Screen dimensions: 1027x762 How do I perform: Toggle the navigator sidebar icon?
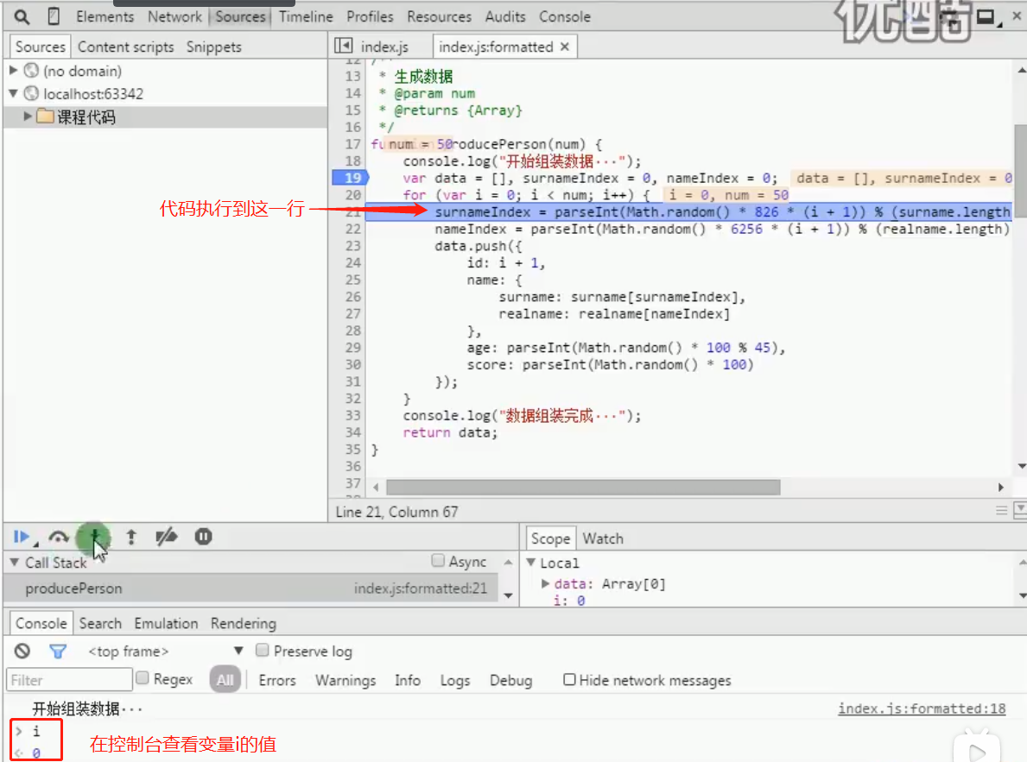[343, 46]
